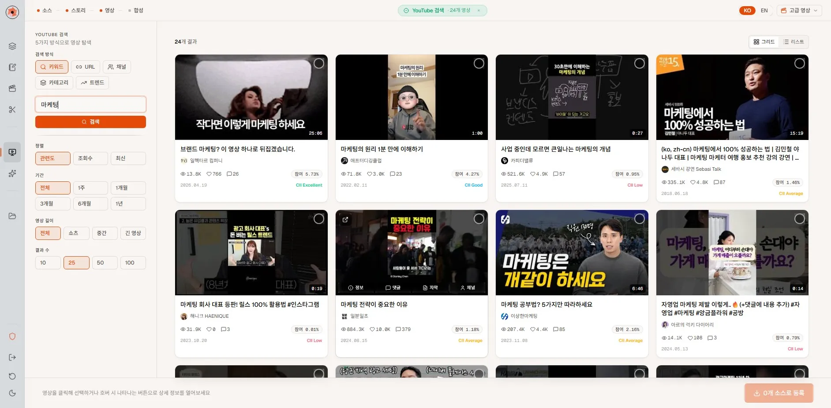Open the layers icon in sidebar

12,46
